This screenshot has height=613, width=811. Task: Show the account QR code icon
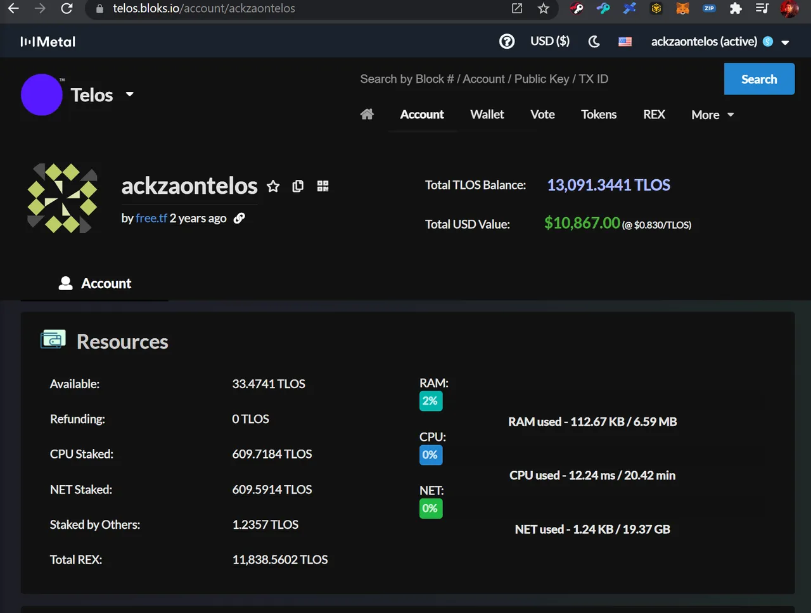pos(323,186)
